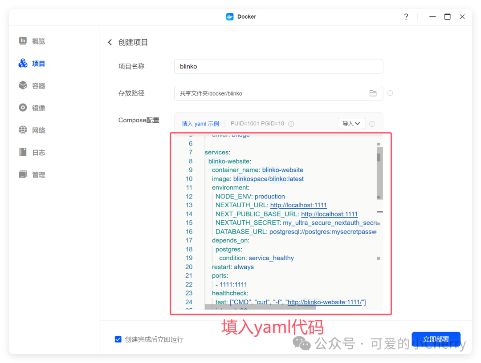Click 'container_name: blinko-website' line
This screenshot has height=363, width=481.
point(258,170)
